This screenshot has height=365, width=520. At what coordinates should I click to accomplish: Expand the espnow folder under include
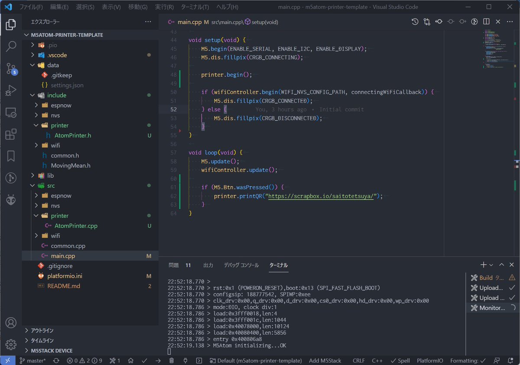pos(90,105)
